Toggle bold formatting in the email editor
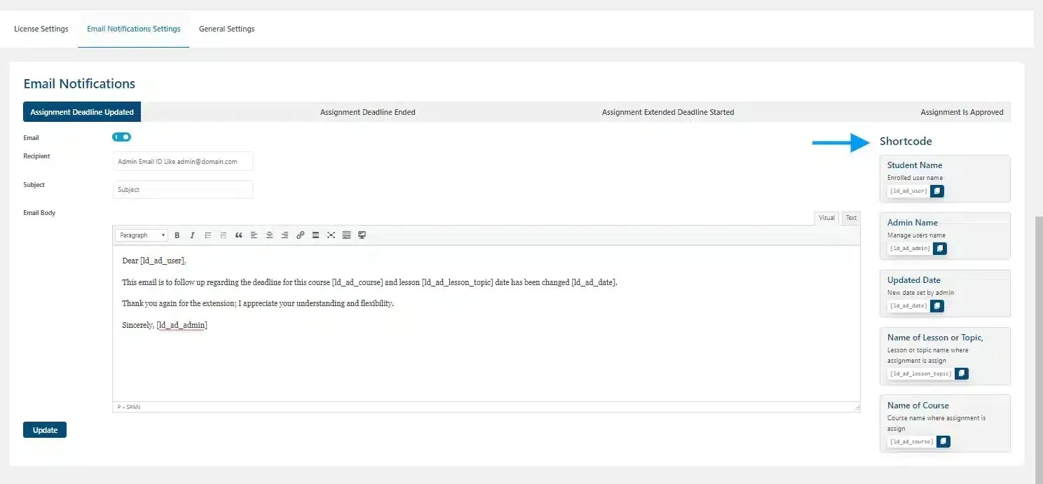Viewport: 1043px width, 484px height. point(177,235)
